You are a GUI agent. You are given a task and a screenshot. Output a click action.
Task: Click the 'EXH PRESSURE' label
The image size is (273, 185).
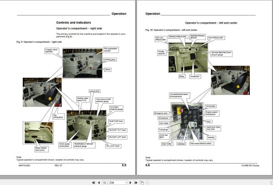[216, 38]
